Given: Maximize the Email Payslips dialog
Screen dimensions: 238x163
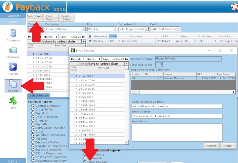Looking at the screenshot, I should point(220,50).
